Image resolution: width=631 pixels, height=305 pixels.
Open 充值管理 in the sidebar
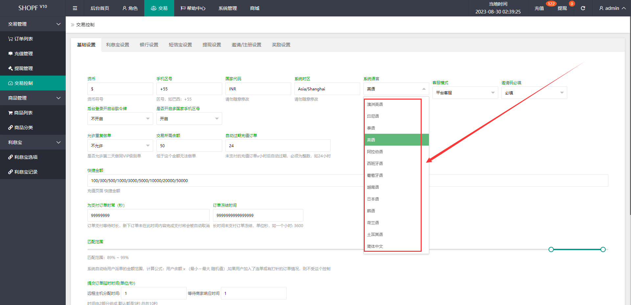(20, 54)
